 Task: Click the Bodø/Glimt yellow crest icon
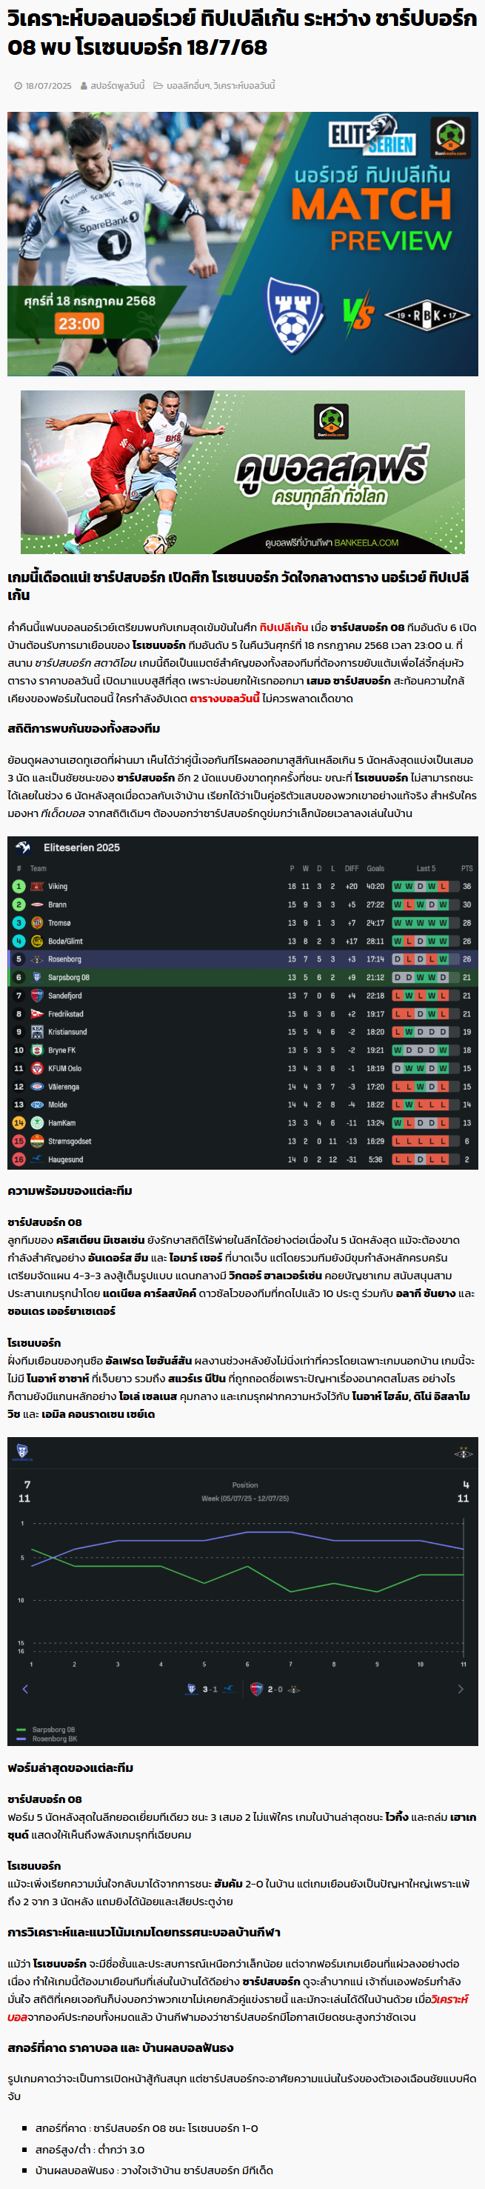[x=36, y=941]
